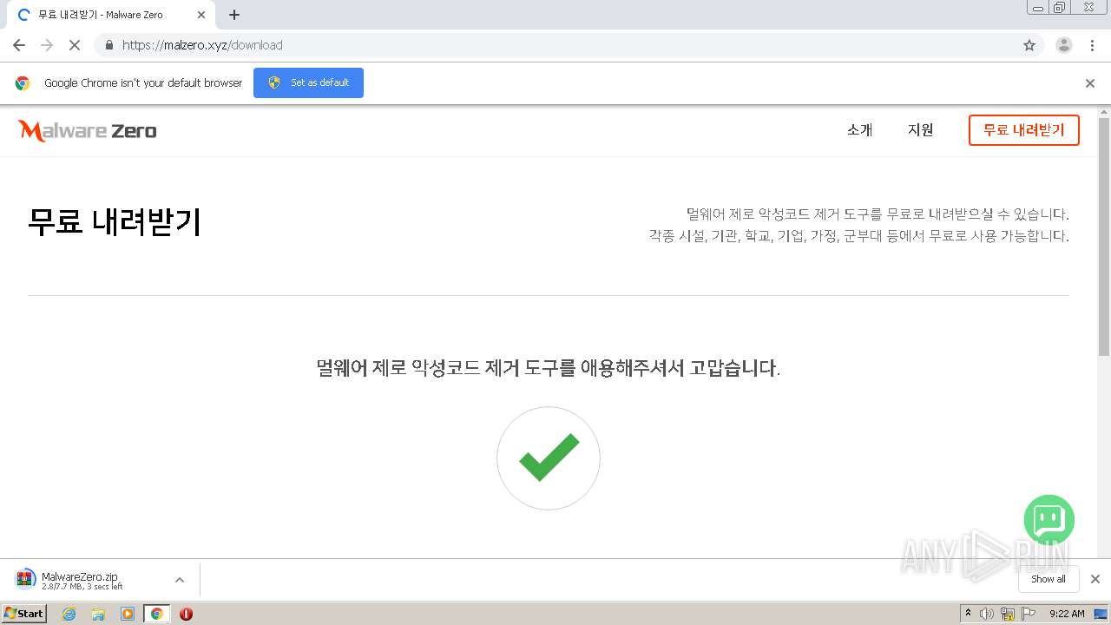The image size is (1111, 625).
Task: Click the thank-you message headline text
Action: (549, 368)
